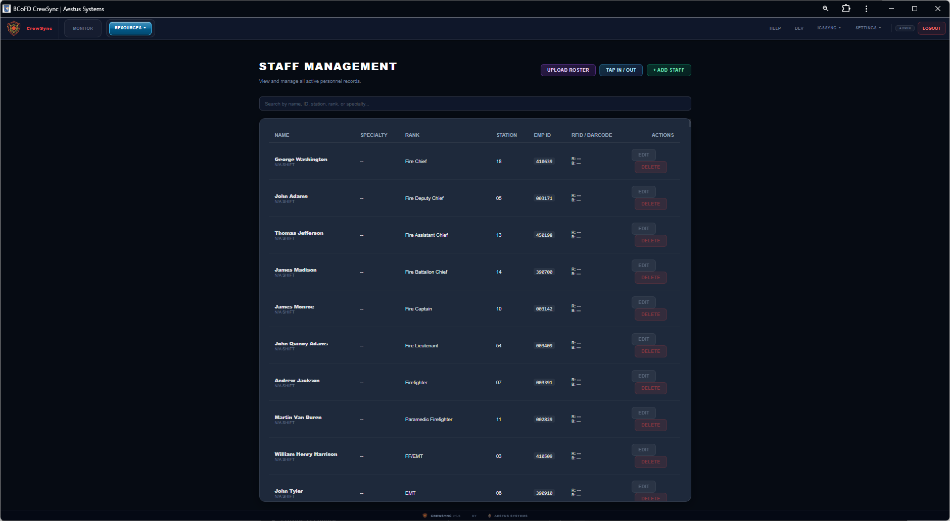Open the Help menu item
Viewport: 950px width, 521px height.
tap(775, 28)
